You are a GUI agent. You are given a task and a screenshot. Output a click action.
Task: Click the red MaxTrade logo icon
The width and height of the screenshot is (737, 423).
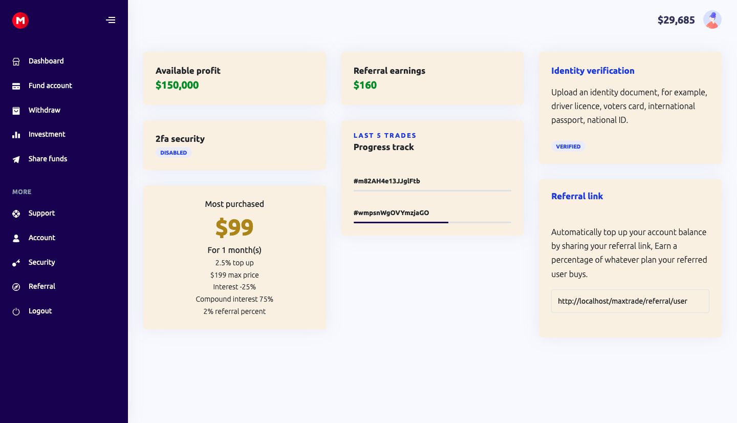click(x=20, y=20)
